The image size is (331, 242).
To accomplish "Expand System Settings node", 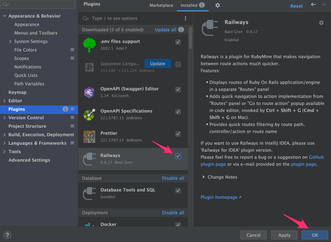I will [10, 41].
